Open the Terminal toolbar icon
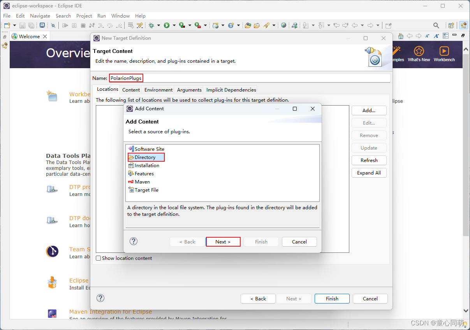Viewport: 470px width, 330px height. click(x=42, y=25)
